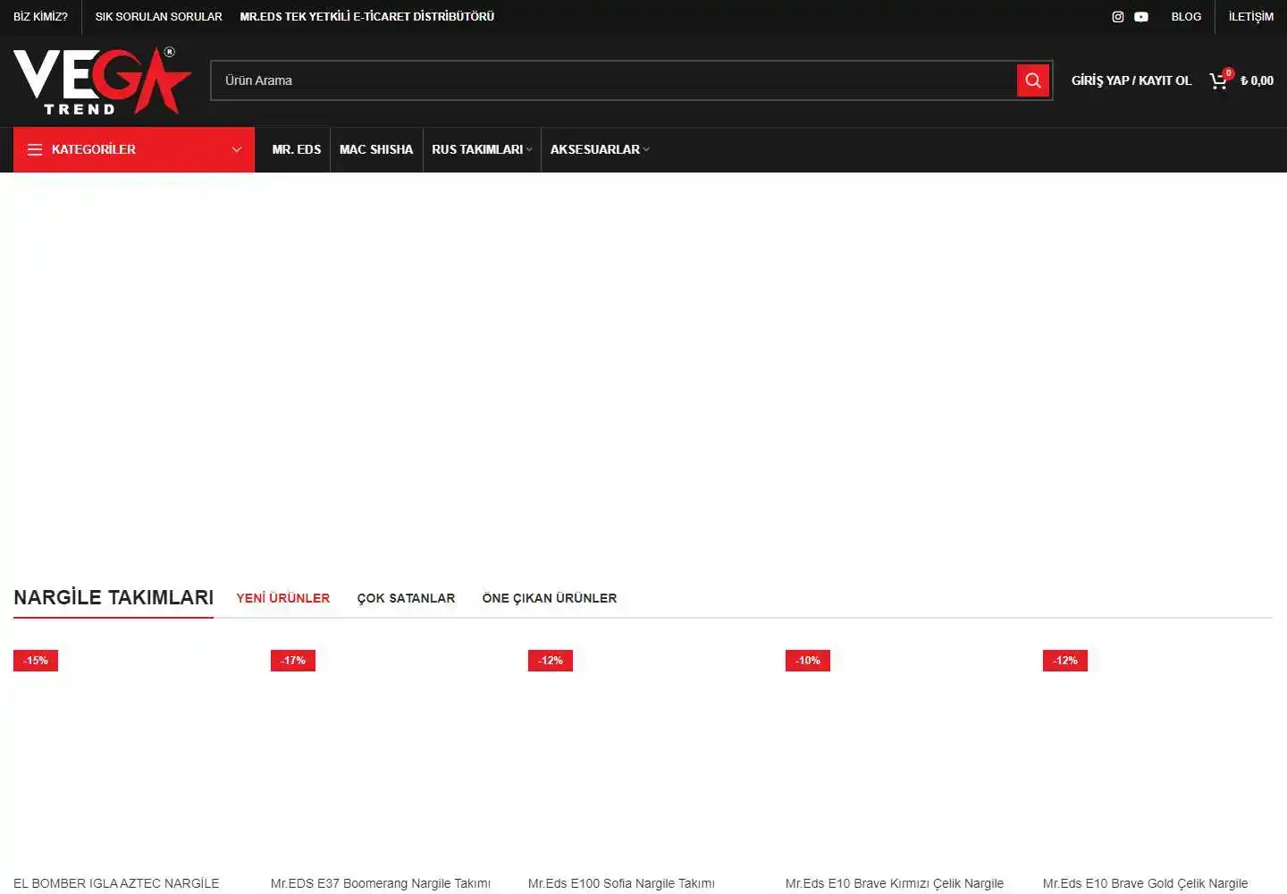The width and height of the screenshot is (1287, 894).
Task: Switch to the Öne Çıkan Ürünler tab
Action: [550, 598]
